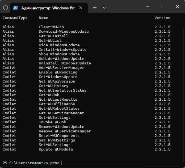The width and height of the screenshot is (185, 168).
Task: Click the PowerShell icon on the tab
Action: 16,8
